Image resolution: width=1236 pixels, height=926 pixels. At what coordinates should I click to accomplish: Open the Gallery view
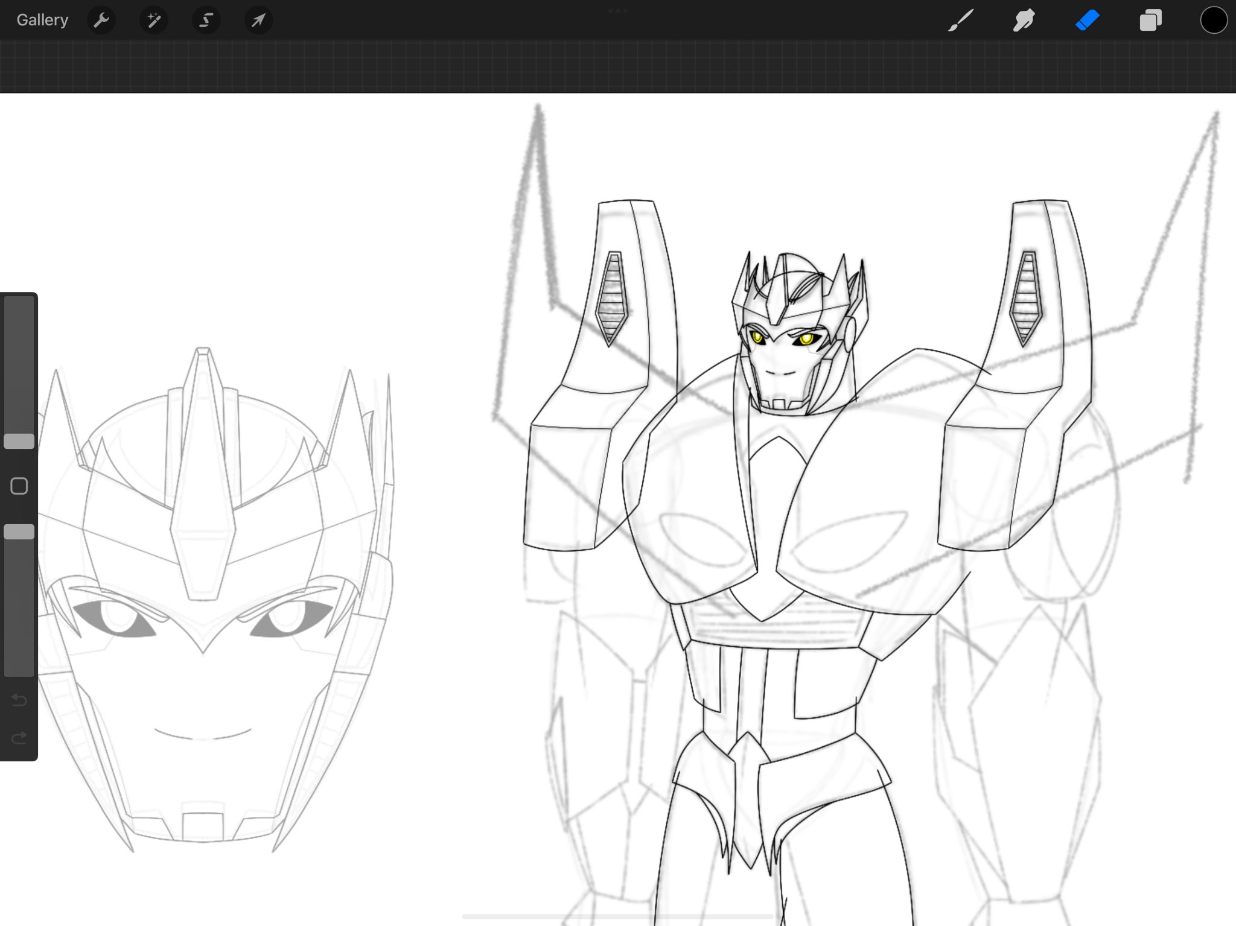tap(42, 21)
